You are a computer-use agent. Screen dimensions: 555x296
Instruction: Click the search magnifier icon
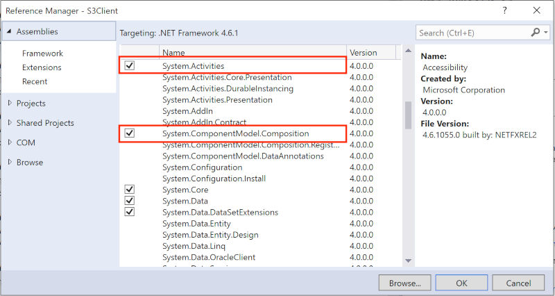pos(535,33)
